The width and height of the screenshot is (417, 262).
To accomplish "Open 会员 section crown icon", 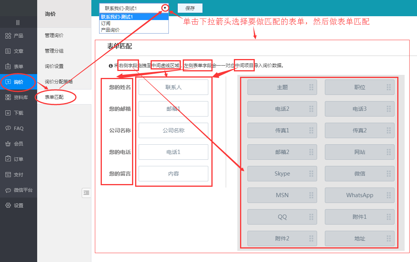I will (x=8, y=144).
